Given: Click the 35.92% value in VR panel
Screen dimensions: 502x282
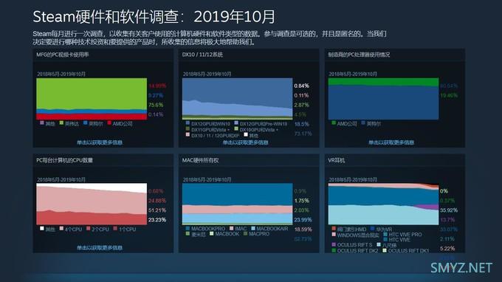Looking at the screenshot, I should [x=449, y=210].
